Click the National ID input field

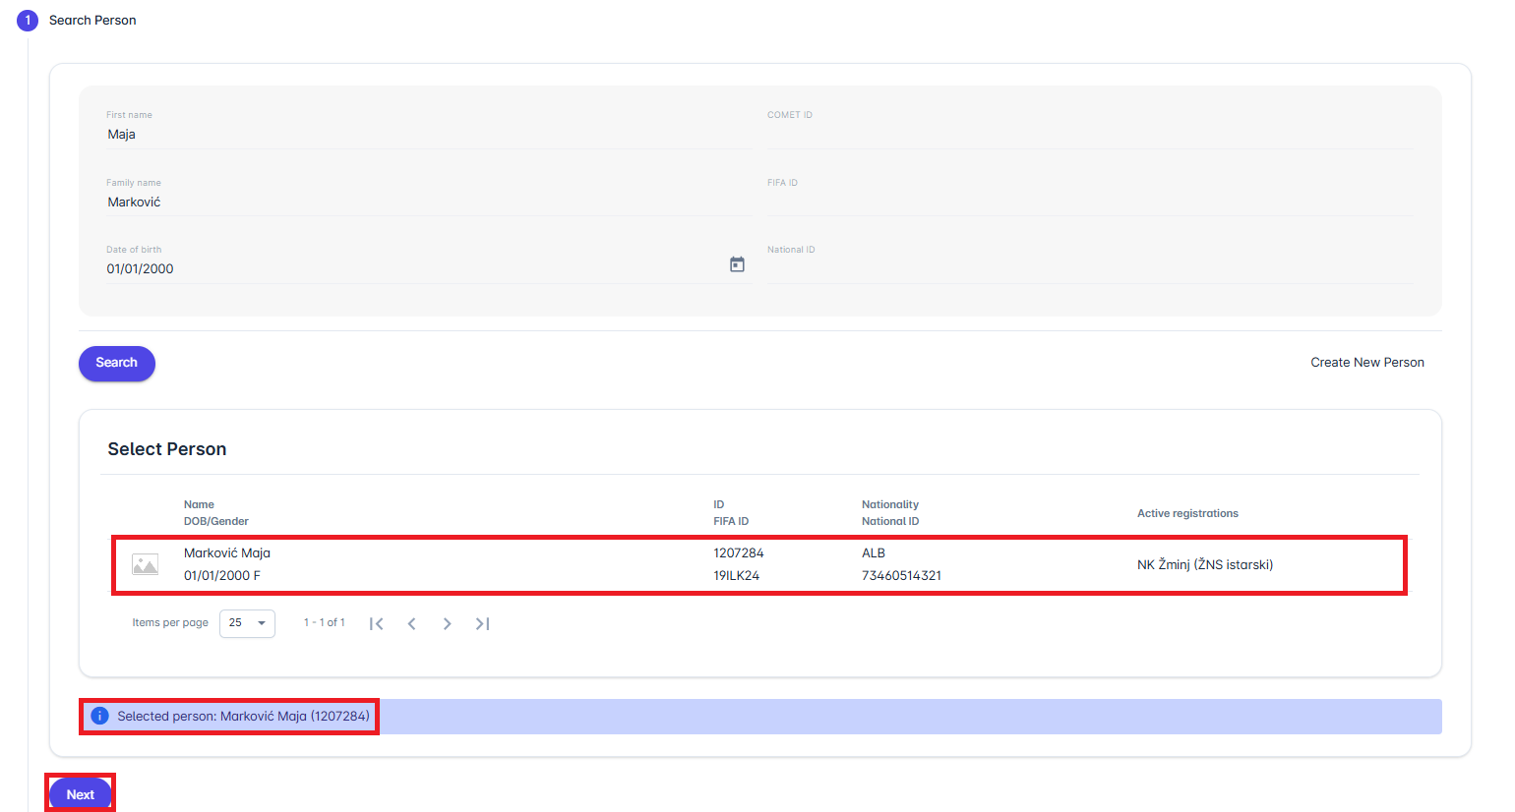pos(1089,268)
